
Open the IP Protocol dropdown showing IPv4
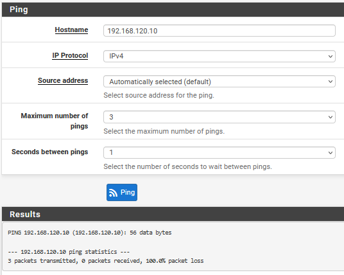click(x=219, y=57)
